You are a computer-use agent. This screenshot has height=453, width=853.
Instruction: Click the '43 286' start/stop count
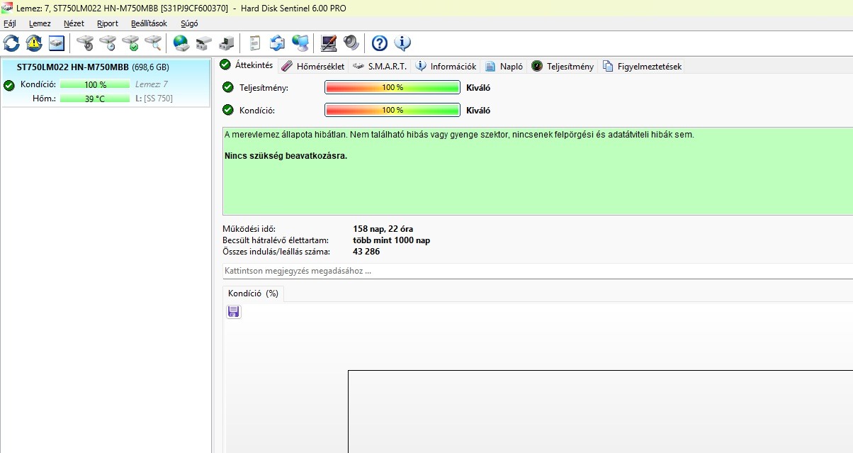click(x=366, y=252)
